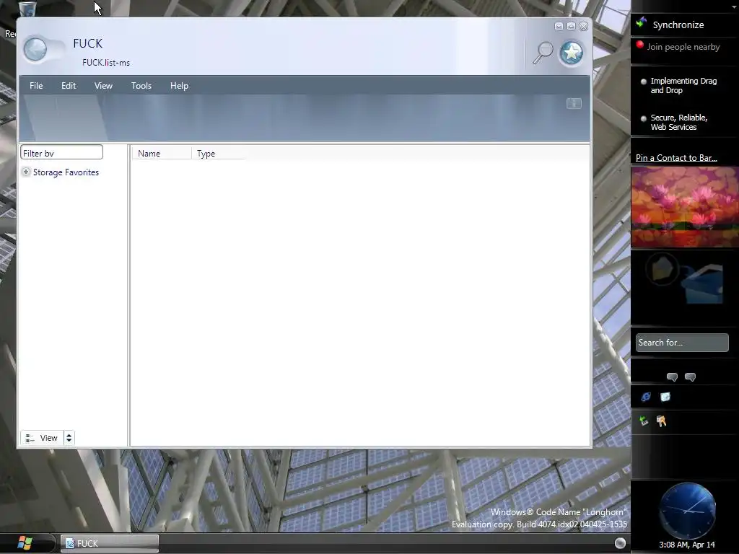This screenshot has width=739, height=554.
Task: Click the Search for box in sidebar
Action: click(682, 343)
